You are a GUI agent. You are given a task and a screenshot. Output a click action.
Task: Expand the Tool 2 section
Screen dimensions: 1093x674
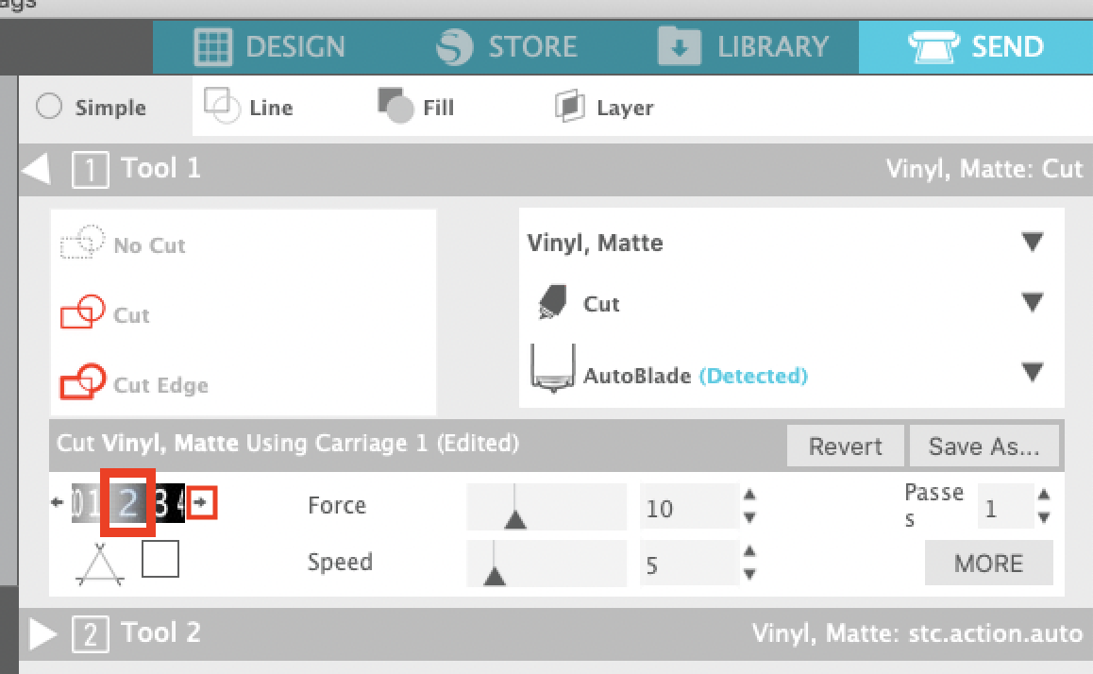click(x=42, y=632)
